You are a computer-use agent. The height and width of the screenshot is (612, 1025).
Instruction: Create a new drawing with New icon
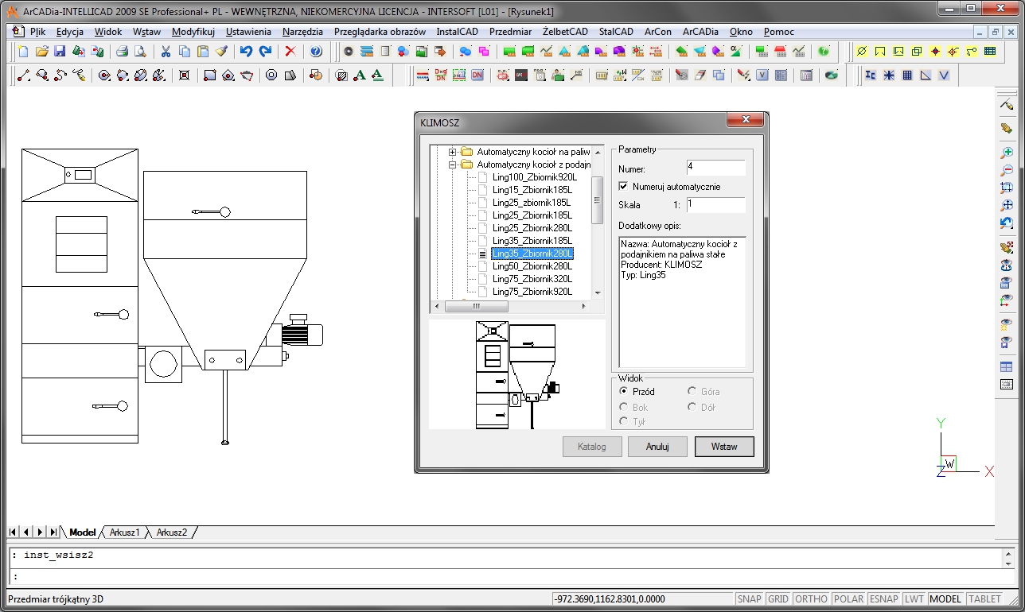[23, 51]
